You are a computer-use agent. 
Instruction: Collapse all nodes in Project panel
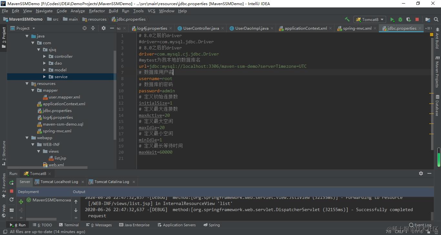[93, 28]
